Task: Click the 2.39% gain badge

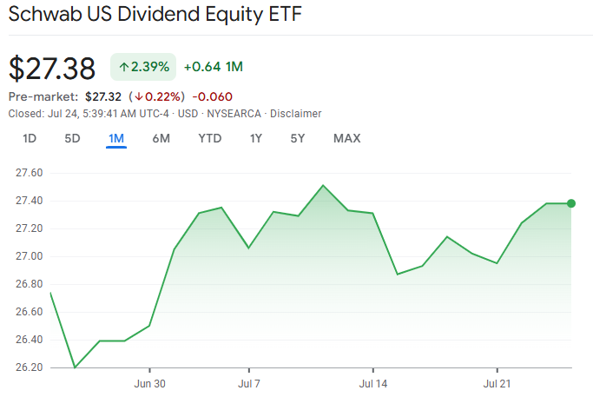Action: tap(143, 67)
